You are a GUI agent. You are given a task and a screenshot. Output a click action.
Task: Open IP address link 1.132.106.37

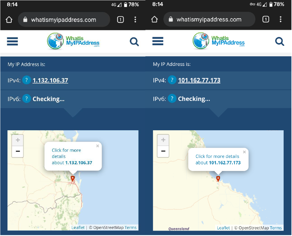50,80
